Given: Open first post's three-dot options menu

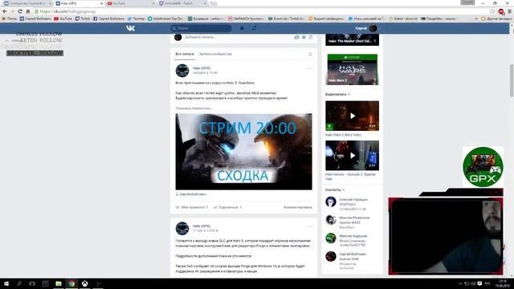Looking at the screenshot, I should point(310,68).
